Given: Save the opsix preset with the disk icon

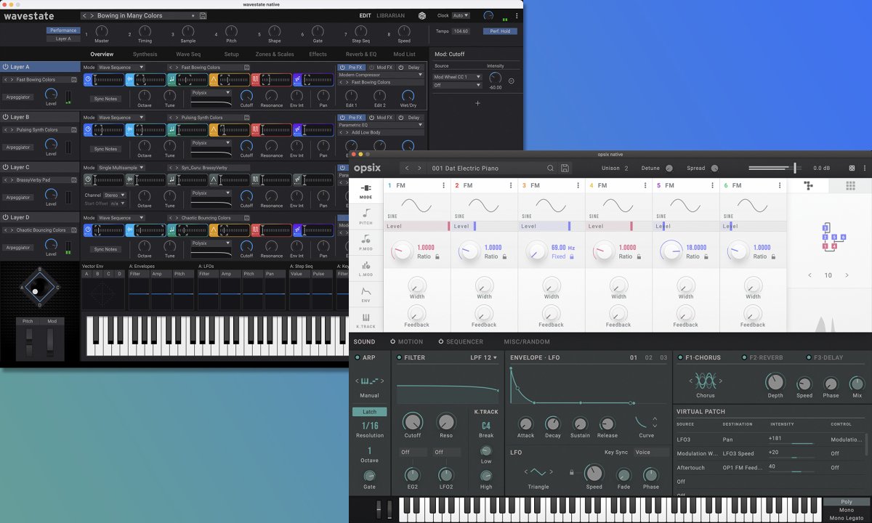Looking at the screenshot, I should 565,168.
